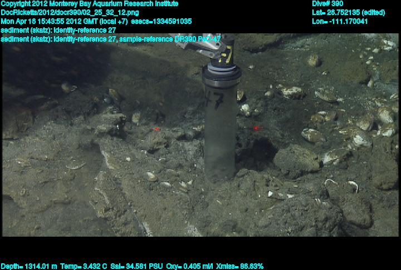Image resolution: width=401 pixels, height=270 pixels.
Task: Click the Sal= 34.581 PSU reading
Action: [x=136, y=266]
